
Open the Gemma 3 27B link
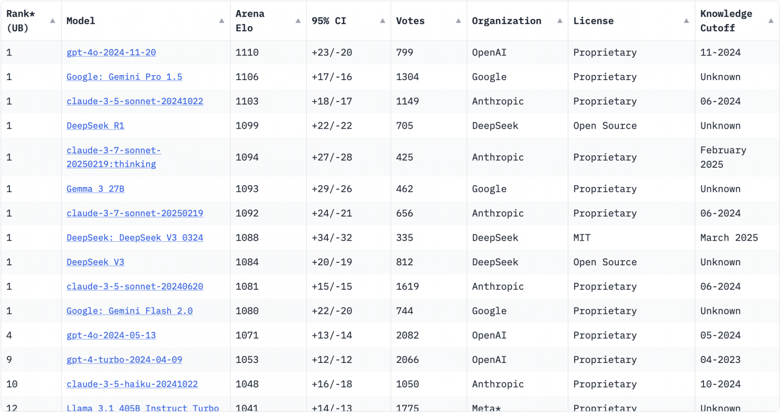tap(95, 189)
